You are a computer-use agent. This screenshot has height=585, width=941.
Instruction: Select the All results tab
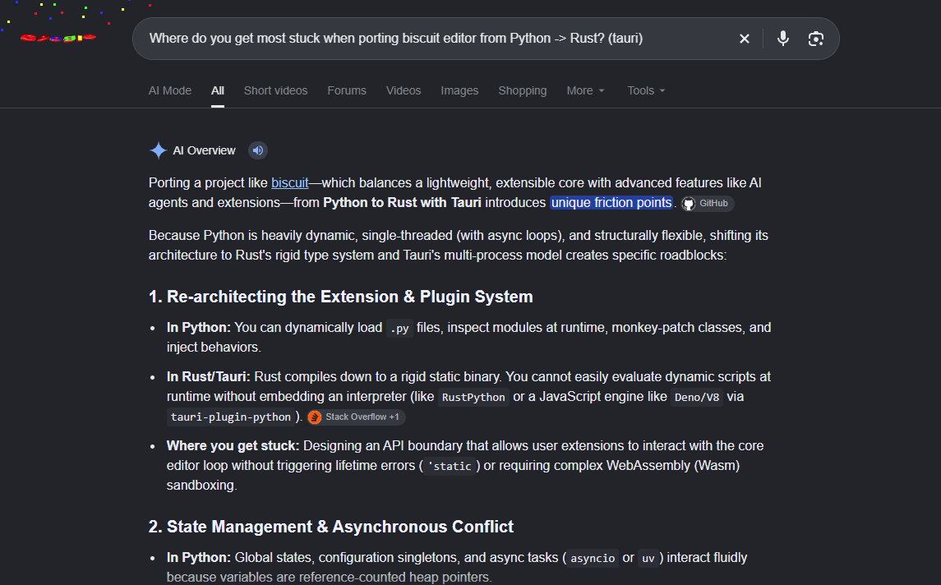(217, 90)
